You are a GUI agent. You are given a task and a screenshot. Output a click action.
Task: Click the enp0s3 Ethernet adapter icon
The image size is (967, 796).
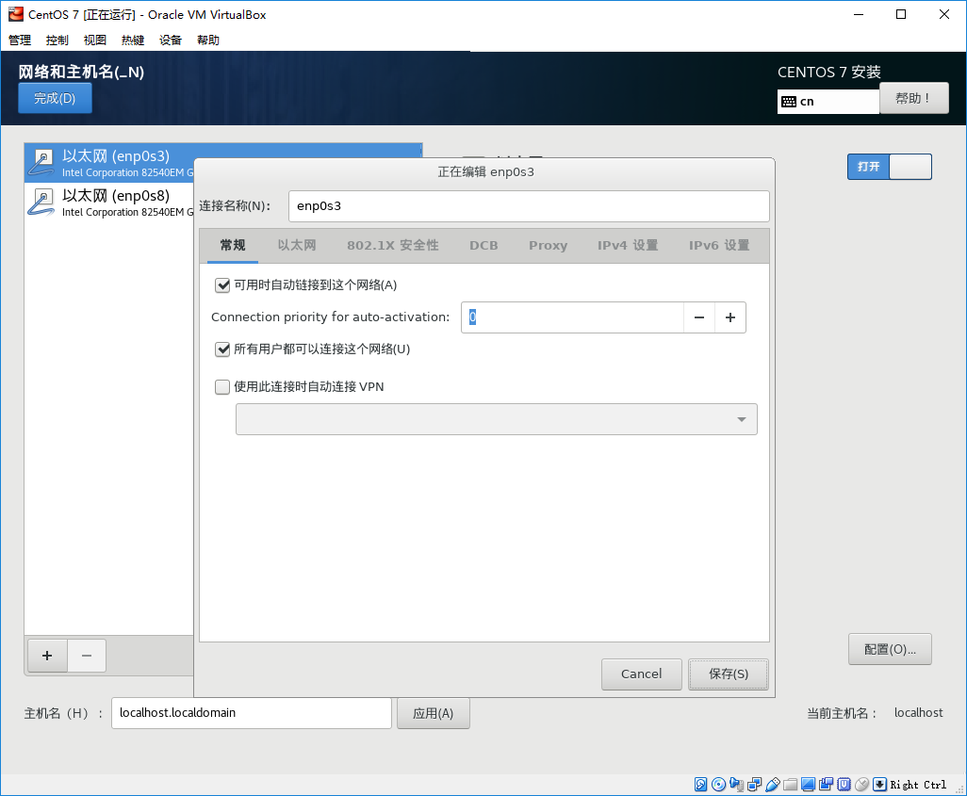click(x=41, y=163)
